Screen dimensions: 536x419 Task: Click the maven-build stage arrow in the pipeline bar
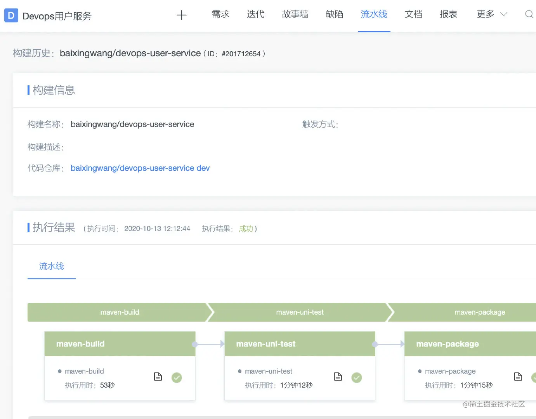click(120, 312)
